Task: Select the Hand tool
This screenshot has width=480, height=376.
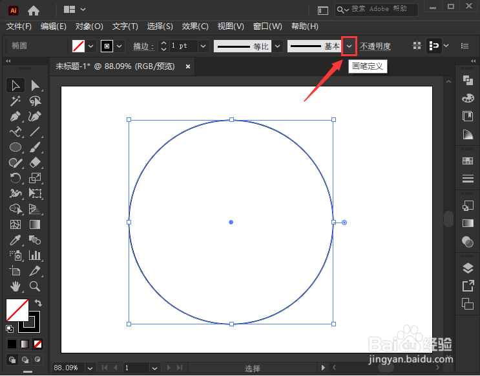Action: pyautogui.click(x=16, y=286)
